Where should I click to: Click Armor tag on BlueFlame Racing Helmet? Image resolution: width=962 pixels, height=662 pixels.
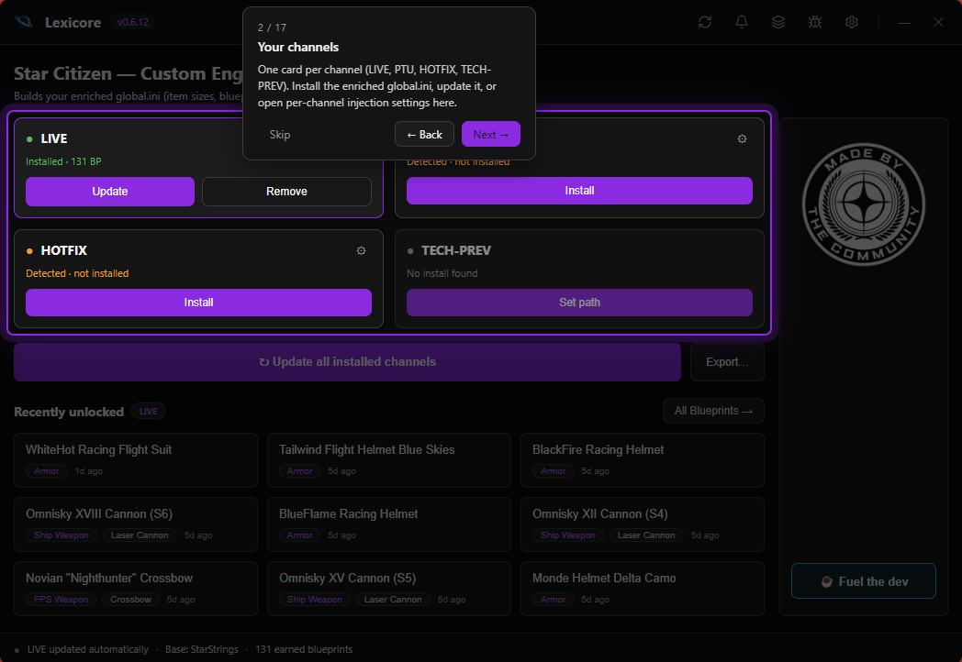pyautogui.click(x=300, y=535)
